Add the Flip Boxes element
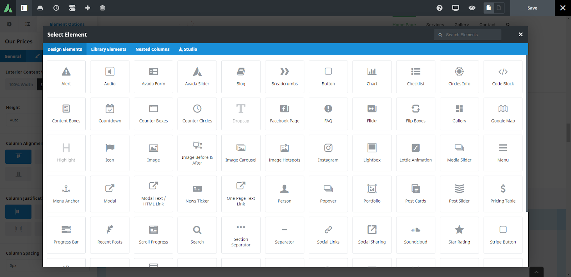 [x=416, y=114]
